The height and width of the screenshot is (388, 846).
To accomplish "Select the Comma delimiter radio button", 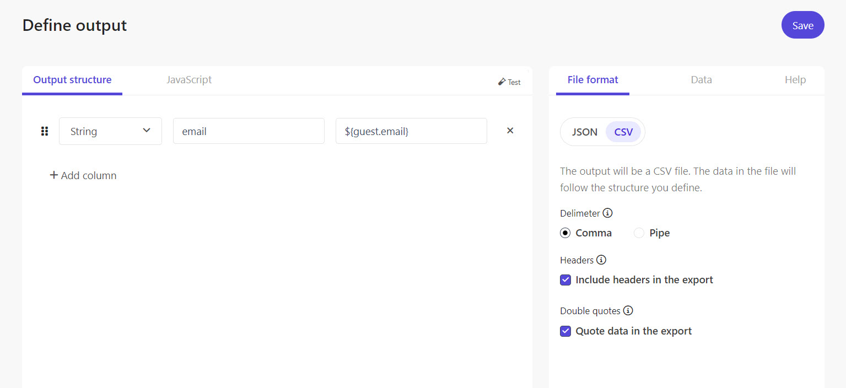I will (x=565, y=233).
